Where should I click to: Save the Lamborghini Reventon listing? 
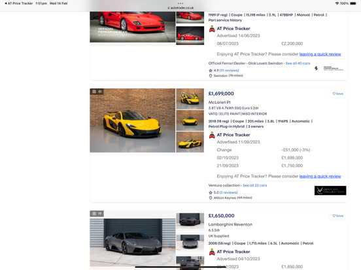click(x=337, y=216)
